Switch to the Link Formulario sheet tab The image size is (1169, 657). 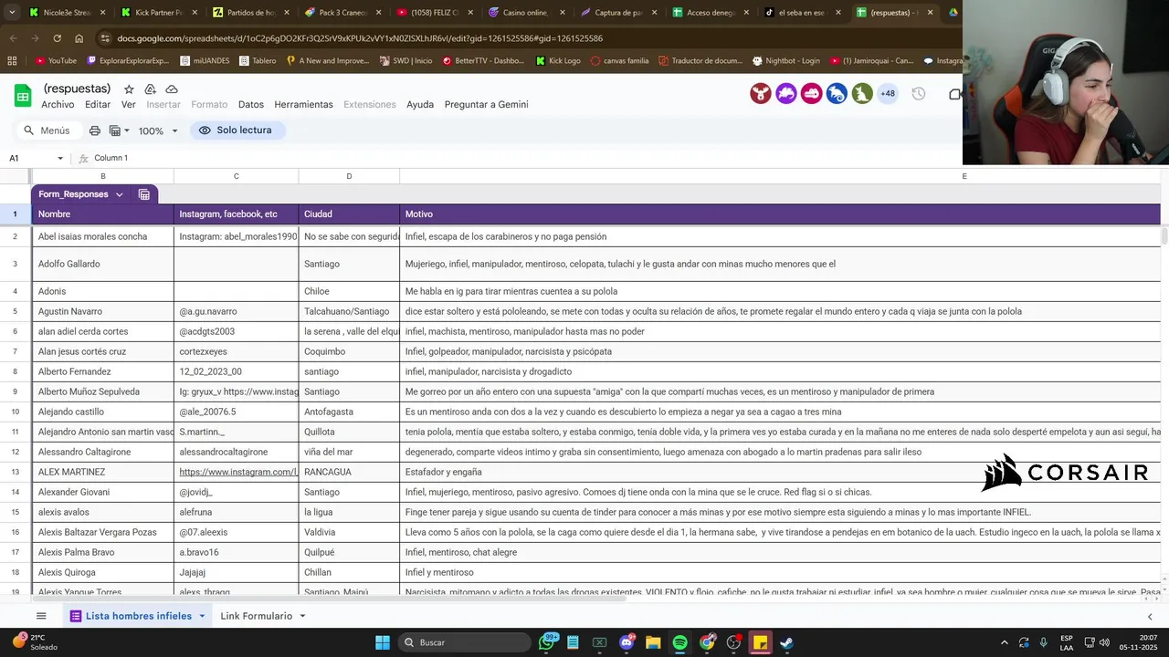[256, 616]
